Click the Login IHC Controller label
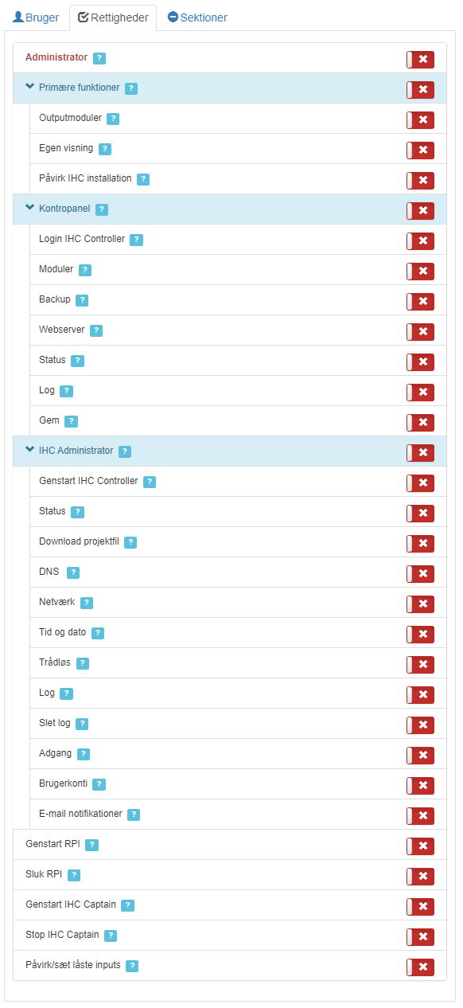463x1008 pixels. 82,239
